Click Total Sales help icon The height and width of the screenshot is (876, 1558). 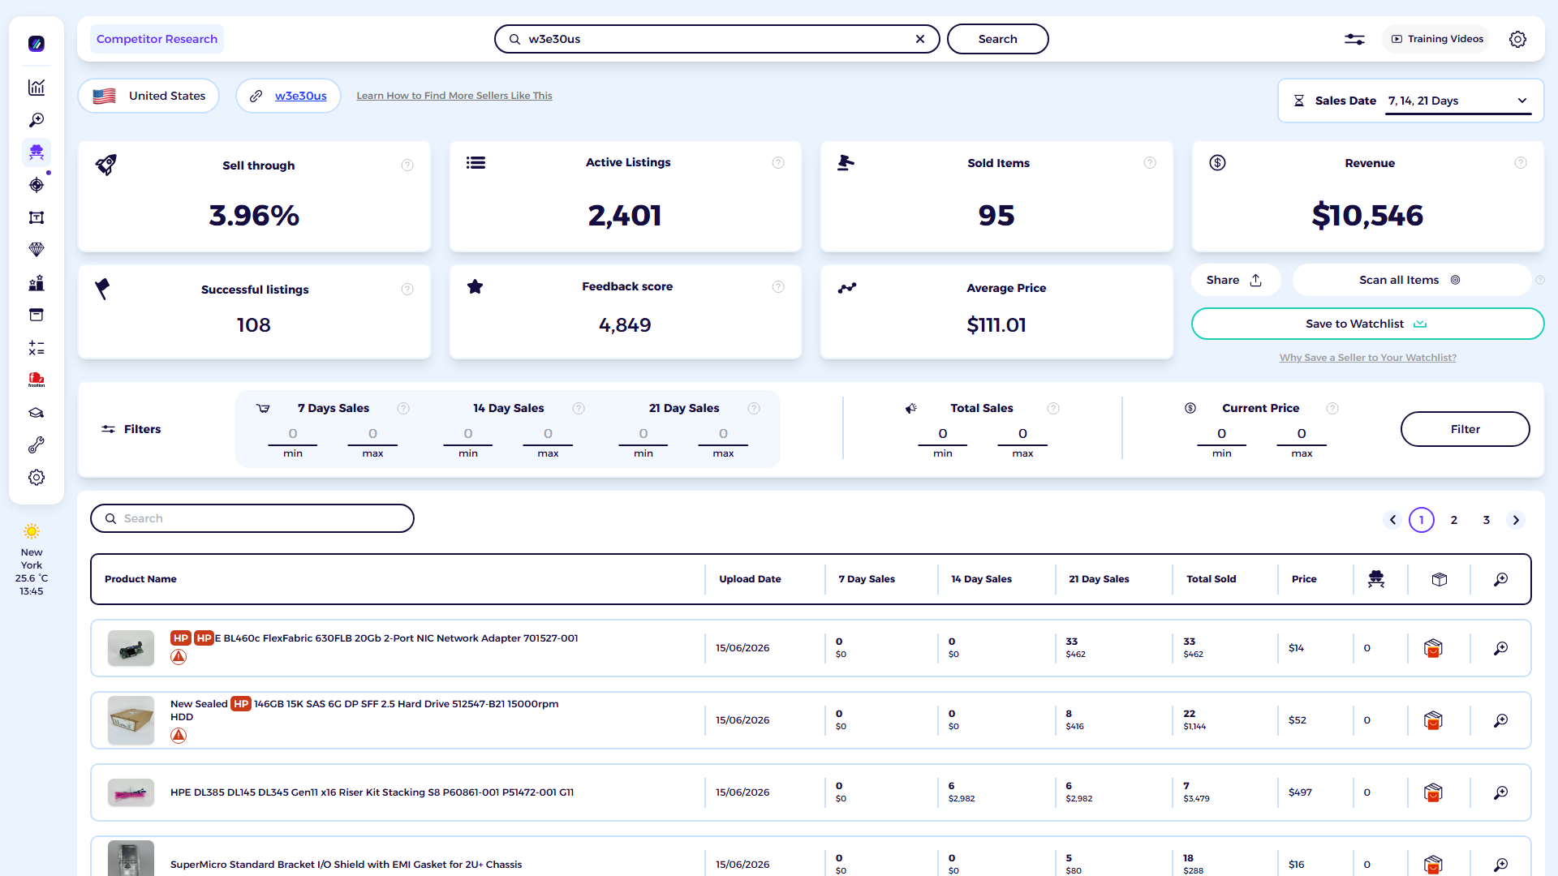[1053, 408]
